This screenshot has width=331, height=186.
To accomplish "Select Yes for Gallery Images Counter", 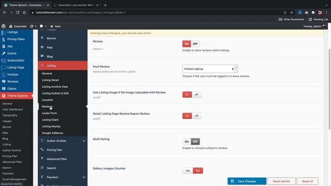I will (x=188, y=171).
